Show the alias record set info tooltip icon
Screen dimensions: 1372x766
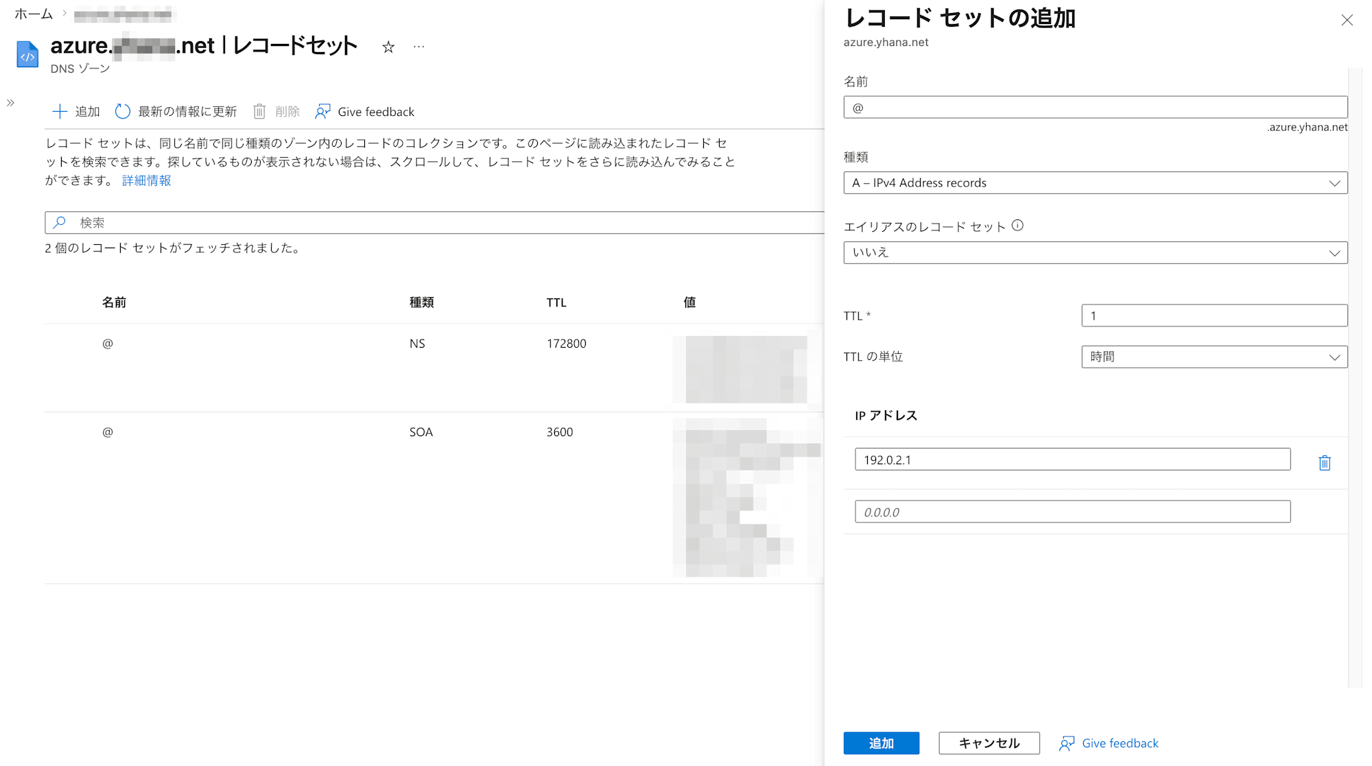pyautogui.click(x=1017, y=225)
